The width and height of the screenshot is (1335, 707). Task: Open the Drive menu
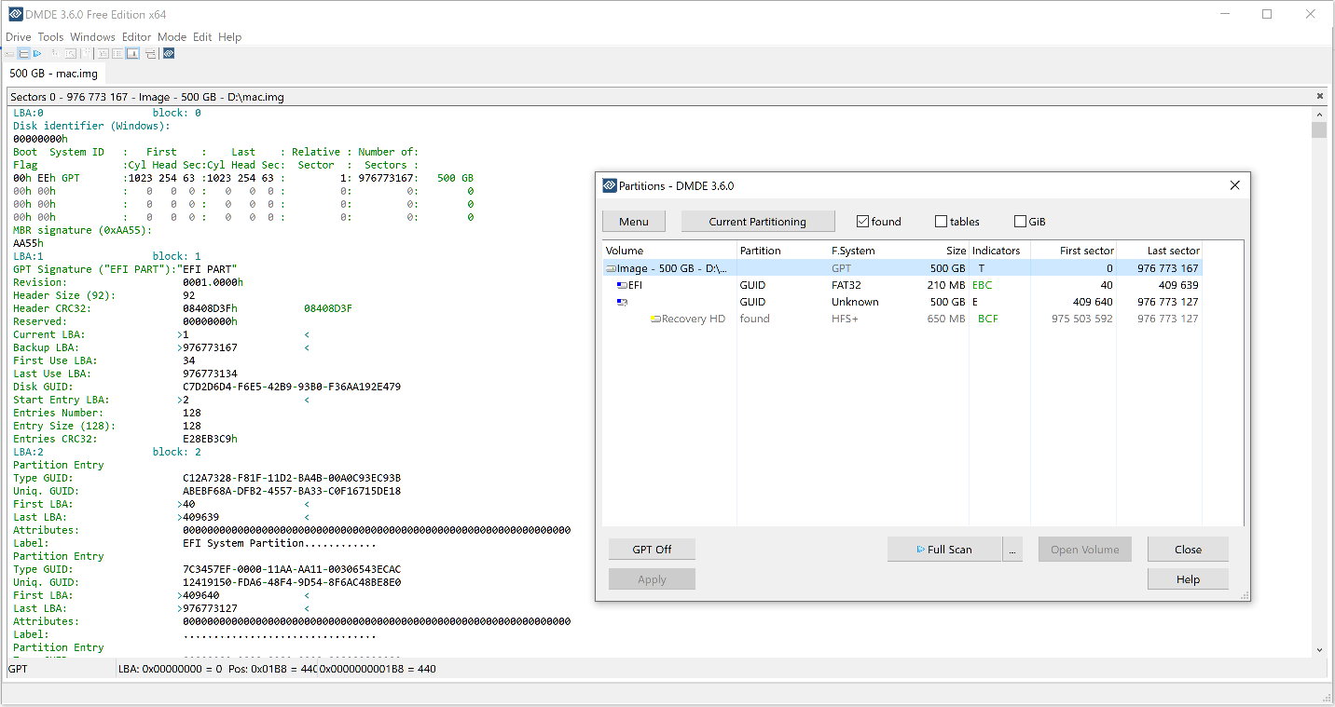pyautogui.click(x=19, y=37)
